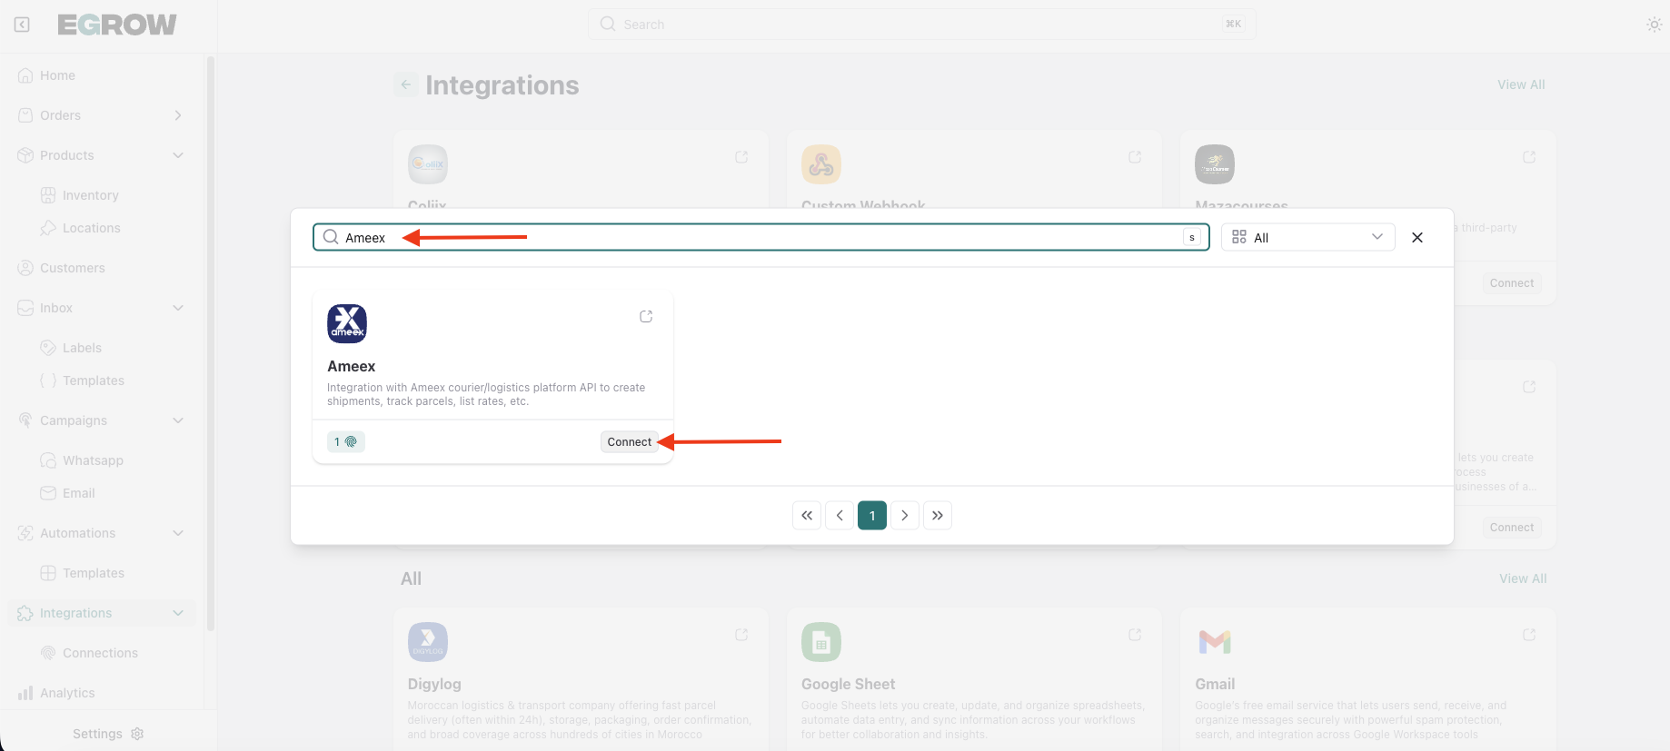
Task: Open Gmail external link icon
Action: click(1529, 635)
